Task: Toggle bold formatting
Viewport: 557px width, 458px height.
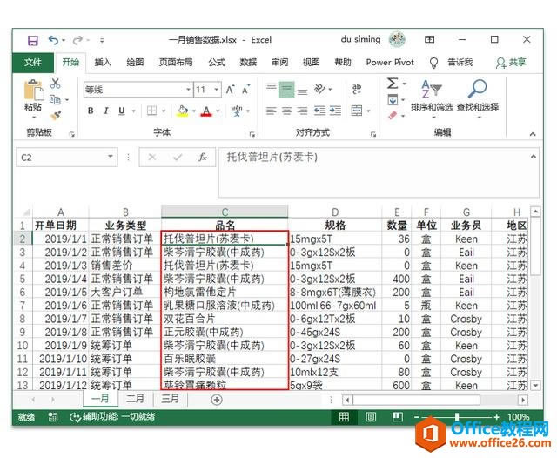Action: coord(91,111)
